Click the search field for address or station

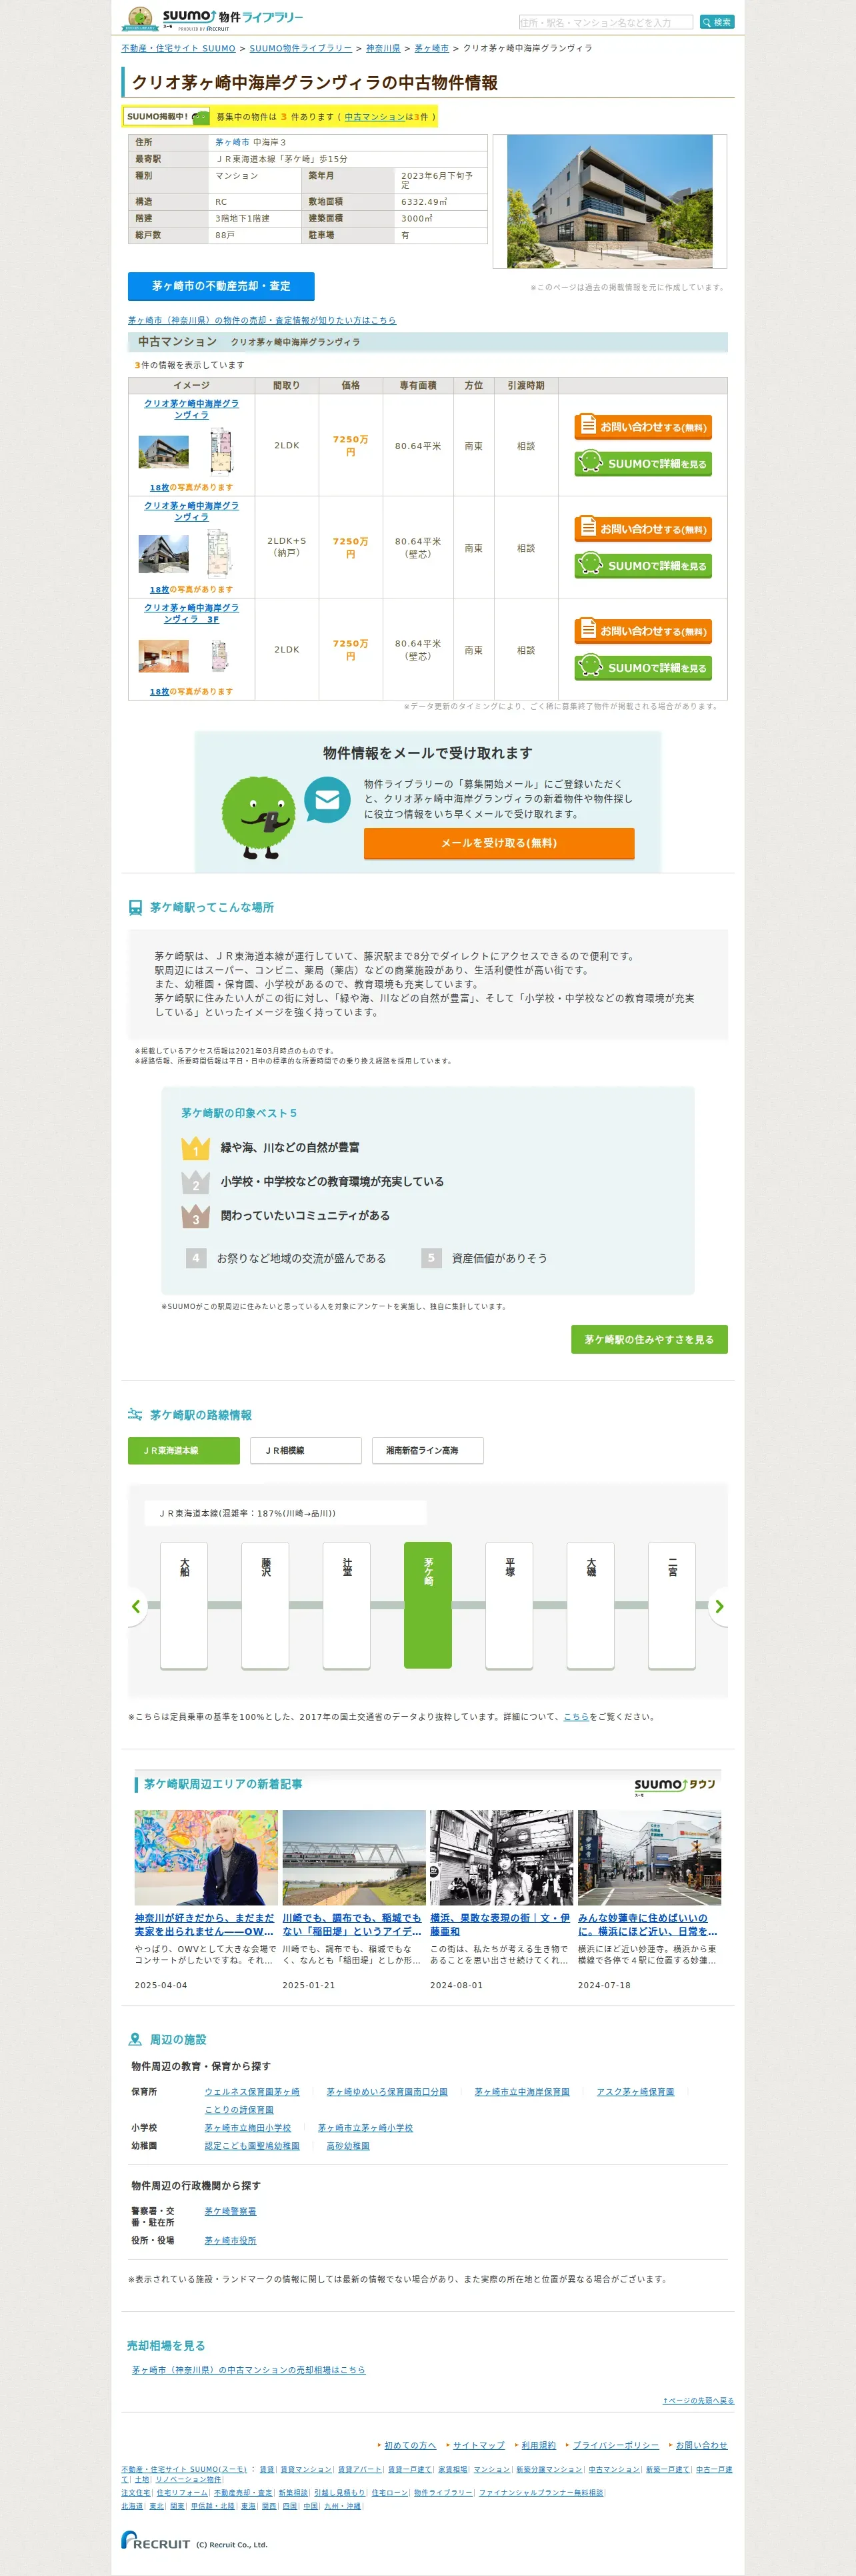pos(606,22)
